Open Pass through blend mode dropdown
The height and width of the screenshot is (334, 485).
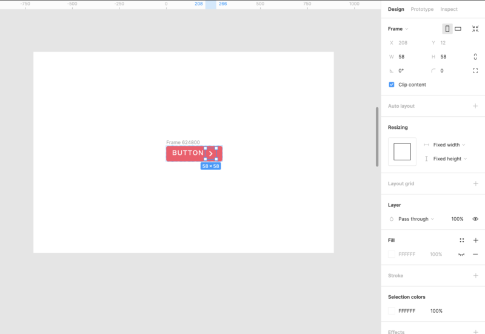tap(416, 219)
